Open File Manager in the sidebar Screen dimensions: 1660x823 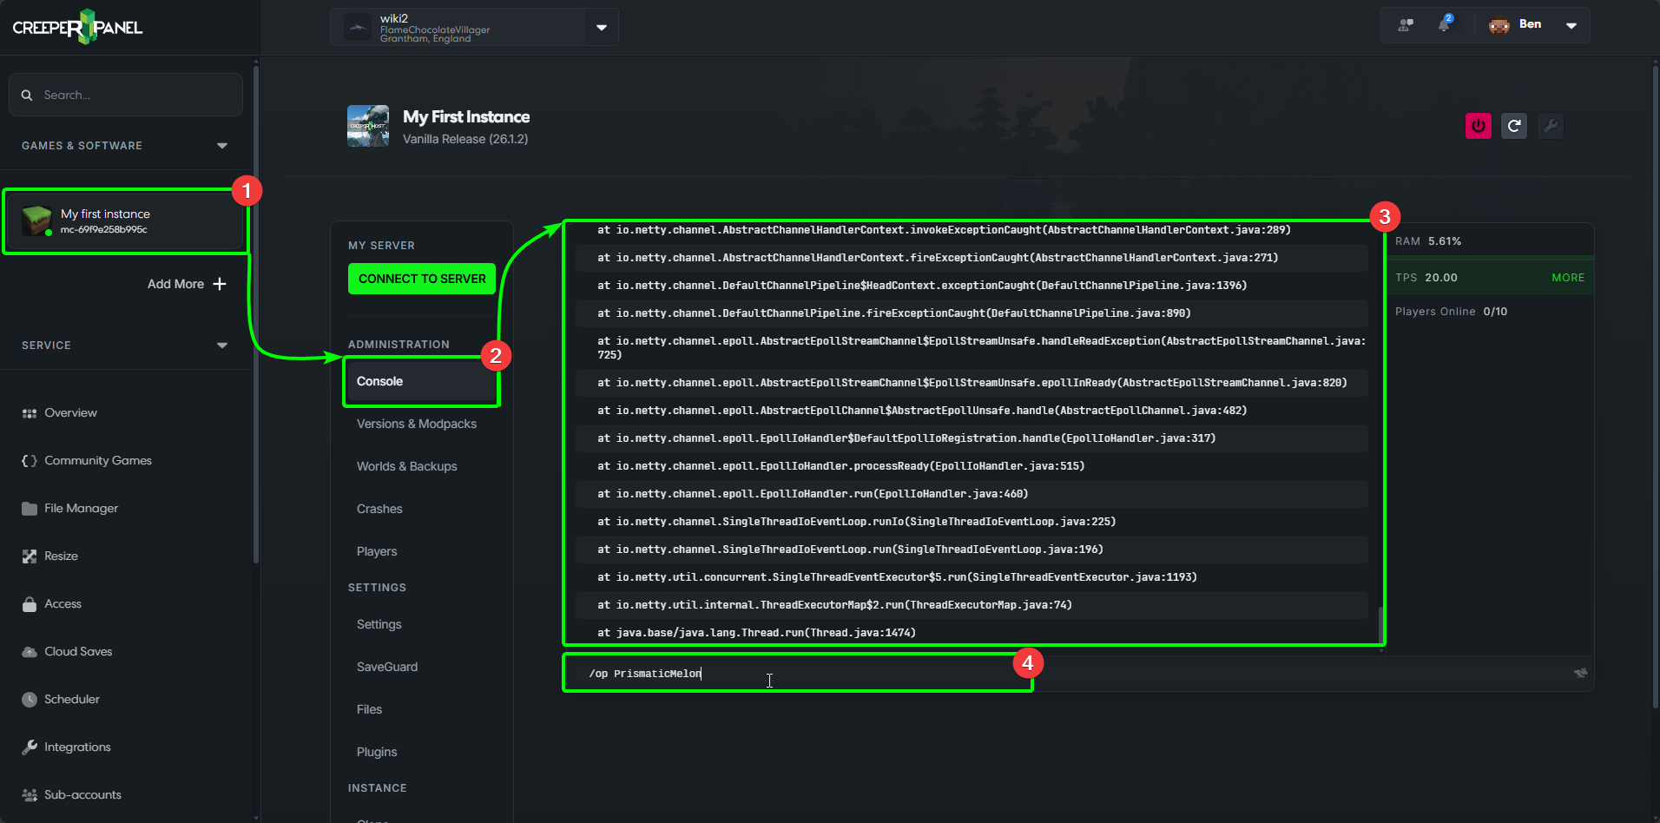coord(82,509)
